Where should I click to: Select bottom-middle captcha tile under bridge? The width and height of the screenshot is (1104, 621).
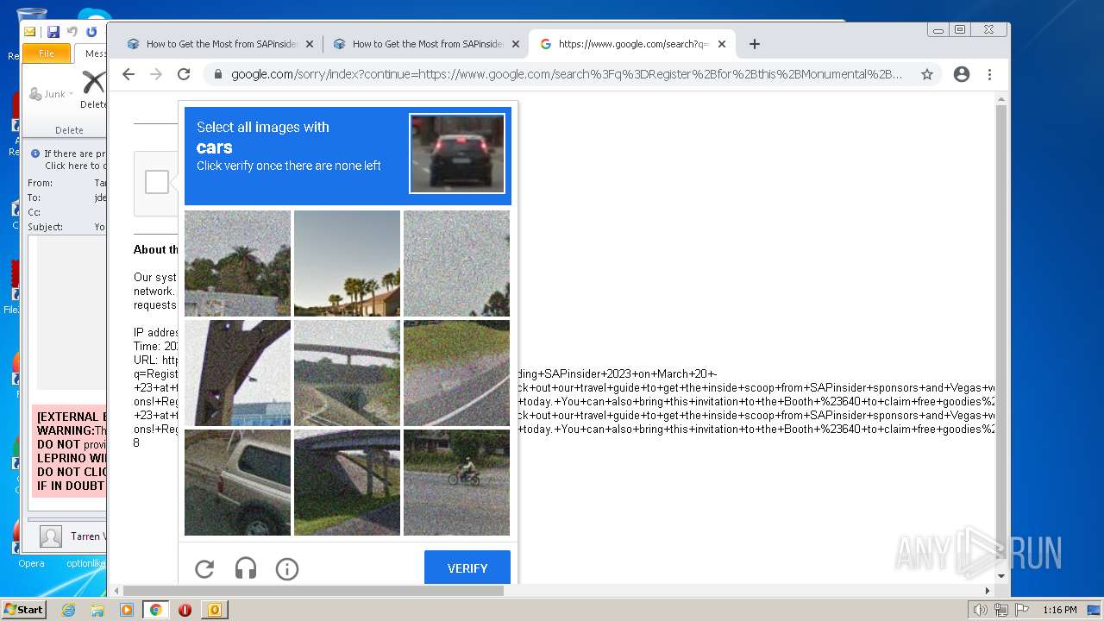tap(347, 483)
